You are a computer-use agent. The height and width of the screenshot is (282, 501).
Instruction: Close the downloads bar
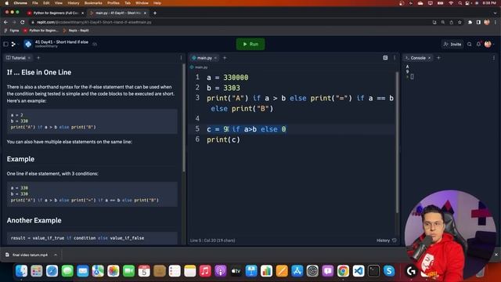(x=496, y=255)
